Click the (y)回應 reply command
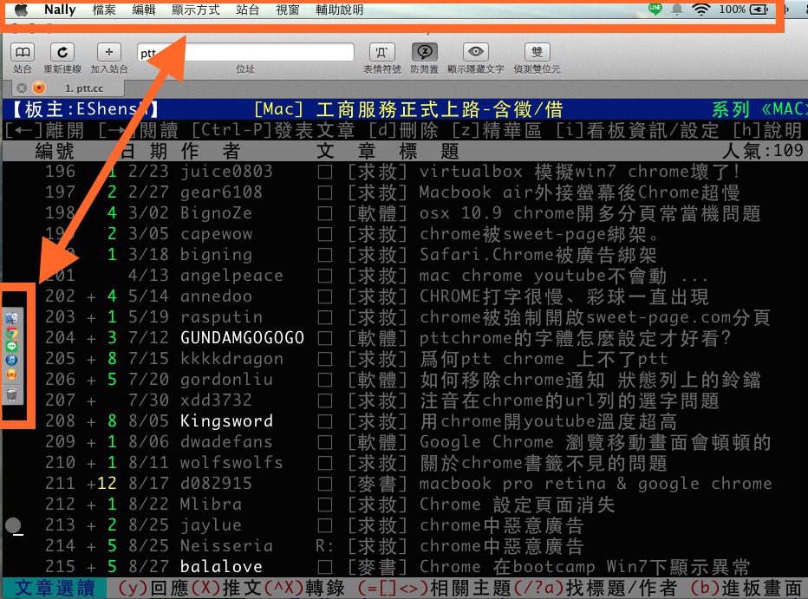The image size is (808, 599). click(x=154, y=588)
